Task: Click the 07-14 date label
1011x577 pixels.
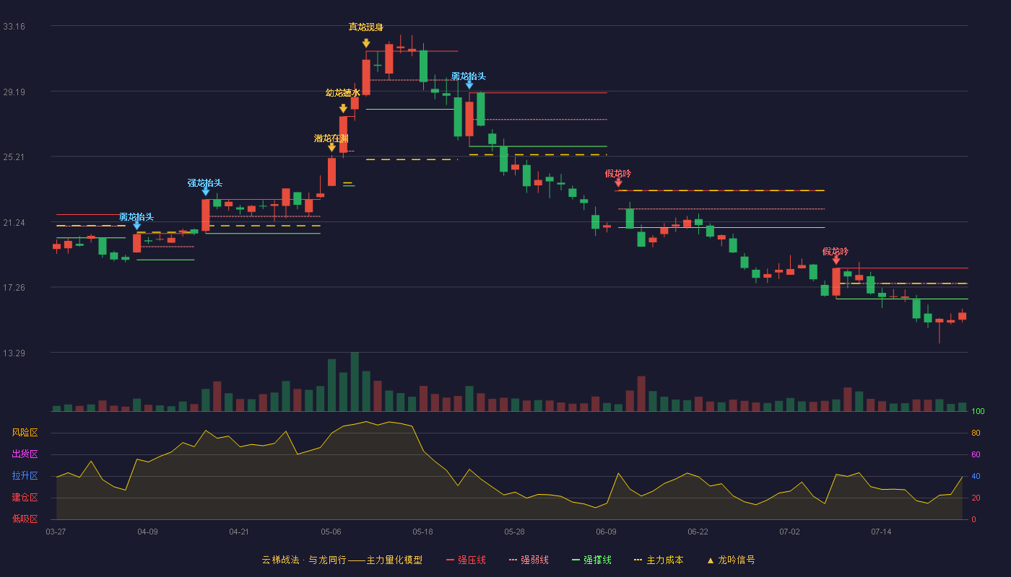Action: [x=881, y=532]
